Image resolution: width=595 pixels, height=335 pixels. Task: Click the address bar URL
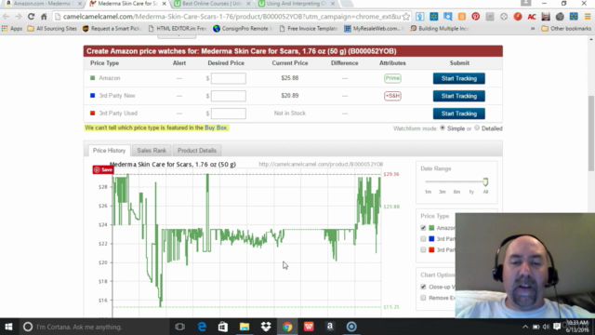tap(231, 17)
